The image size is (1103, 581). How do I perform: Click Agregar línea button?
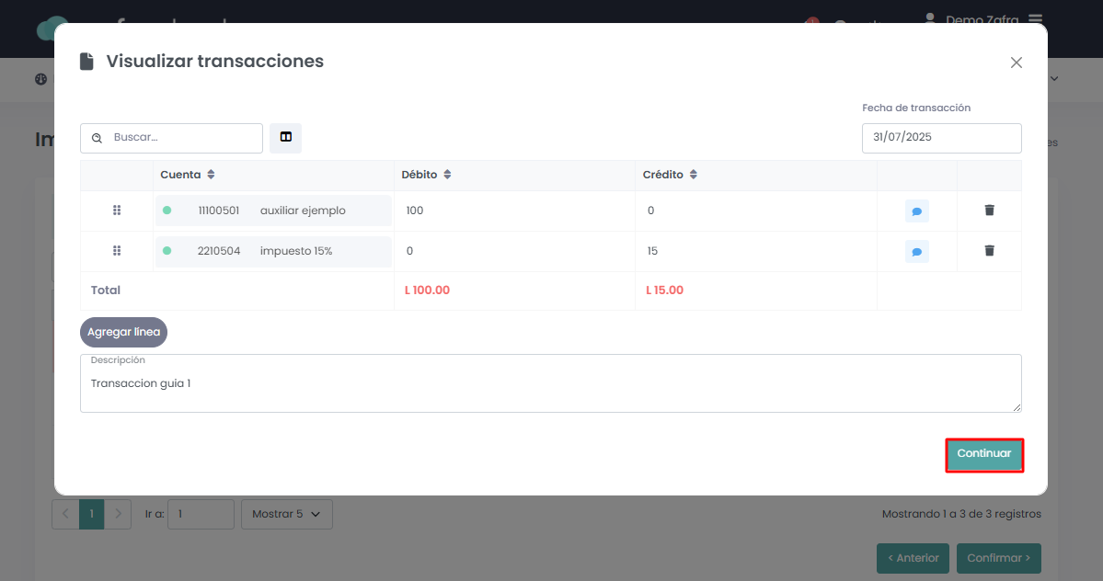124,332
